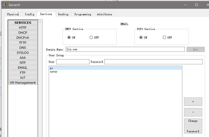
Task: View the Attributes tab
Action: pyautogui.click(x=104, y=14)
